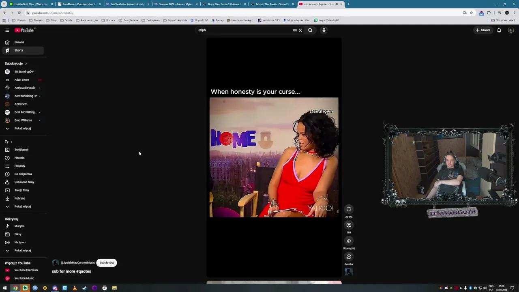Open Adult Swim subscription channel
This screenshot has width=519, height=292.
click(x=22, y=80)
